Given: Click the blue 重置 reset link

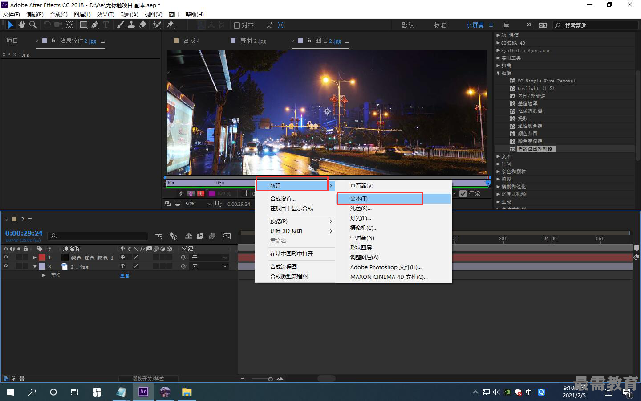Looking at the screenshot, I should click(x=125, y=275).
